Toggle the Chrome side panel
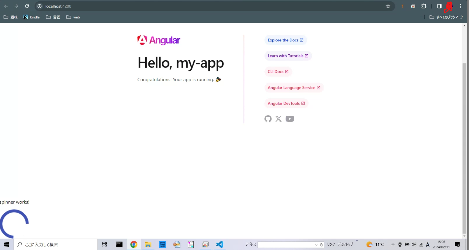This screenshot has height=250, width=469. click(x=439, y=6)
